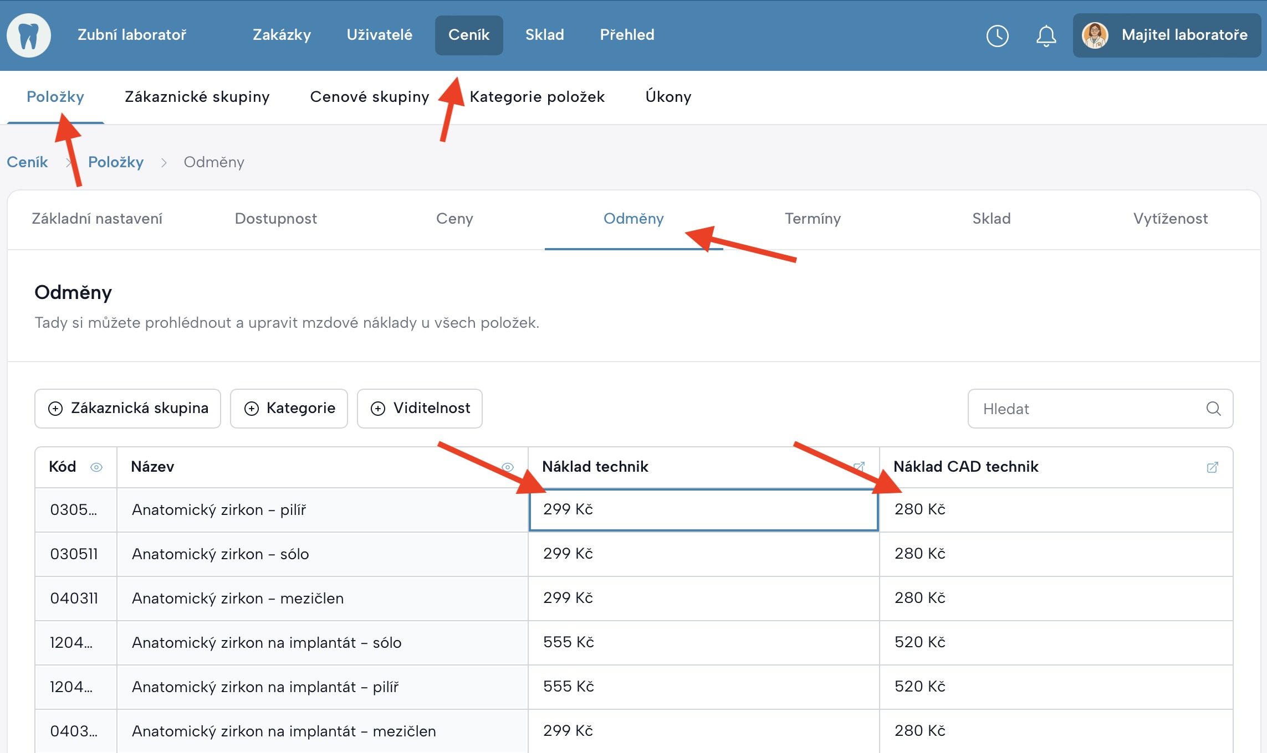
Task: Open Zákaznické skupiny sub-tab
Action: tap(197, 97)
